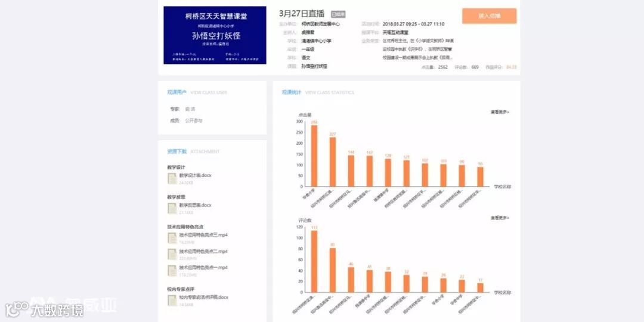The image size is (644, 322).
Task: Click the status badge beside 3月27日直播
Action: (x=339, y=14)
